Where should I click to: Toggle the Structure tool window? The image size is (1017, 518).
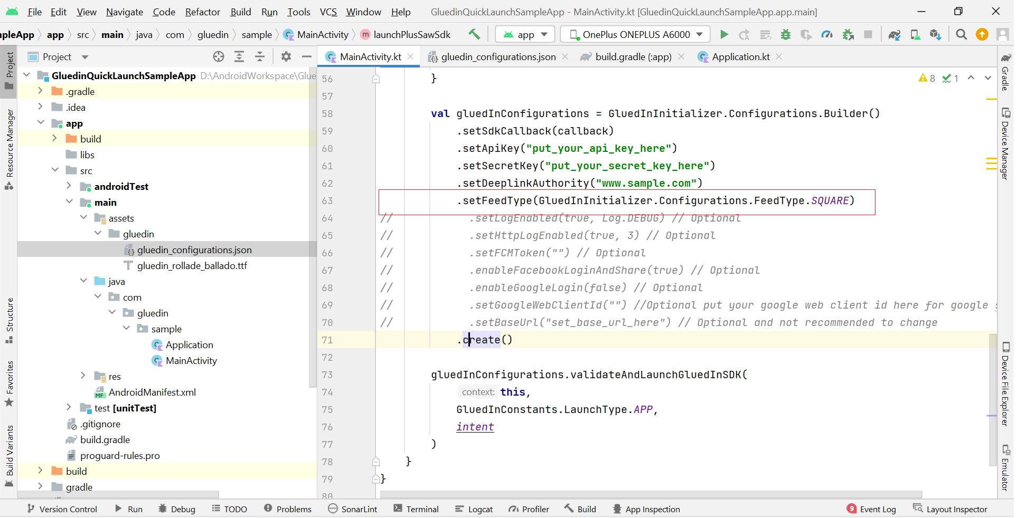coord(9,321)
